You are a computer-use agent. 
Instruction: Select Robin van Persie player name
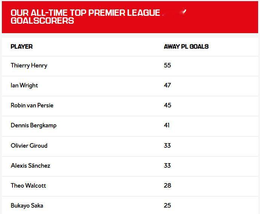[32, 105]
